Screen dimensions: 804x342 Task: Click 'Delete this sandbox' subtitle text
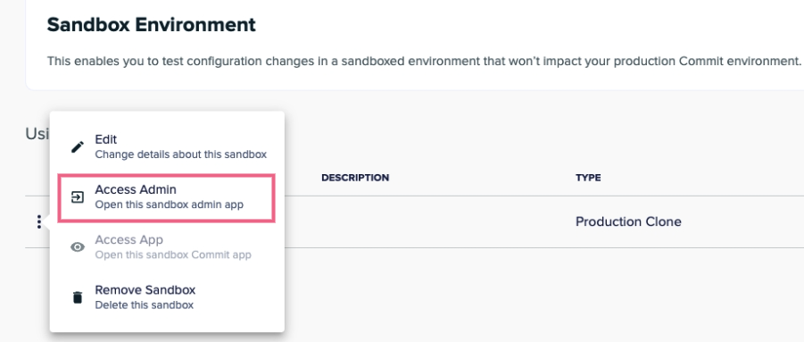pos(144,305)
